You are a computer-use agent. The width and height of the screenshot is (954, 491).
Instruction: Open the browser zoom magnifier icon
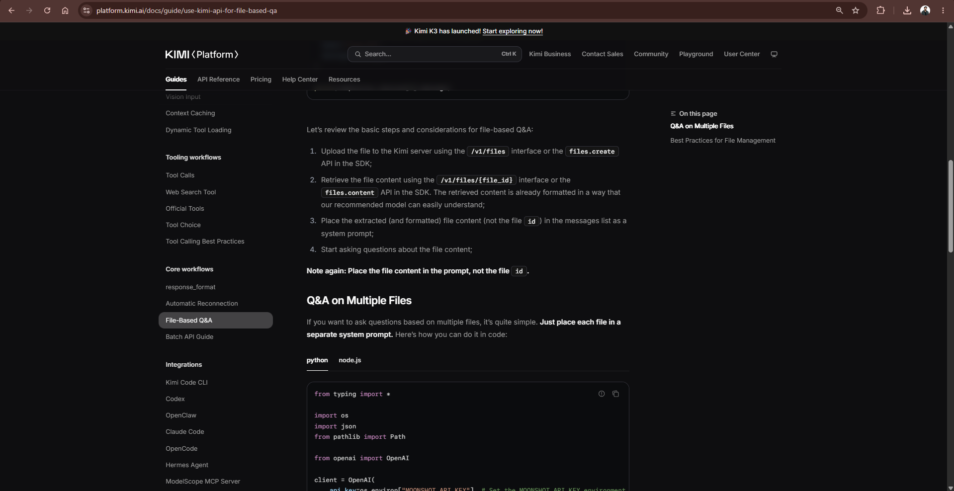point(840,10)
